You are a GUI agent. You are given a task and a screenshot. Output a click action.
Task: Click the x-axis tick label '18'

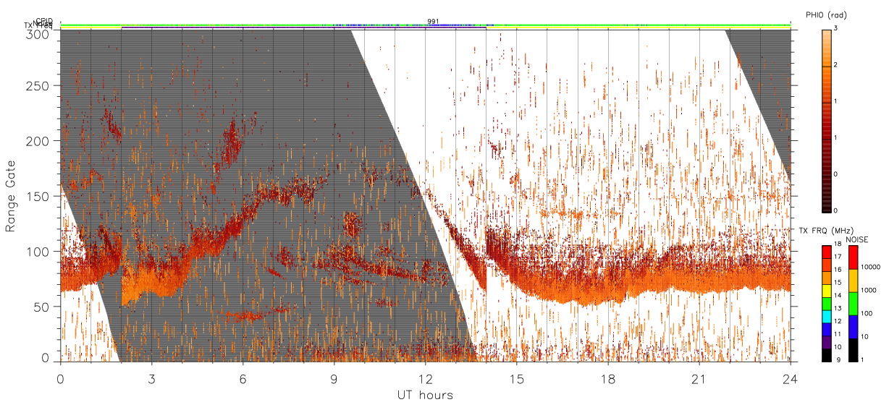(608, 379)
